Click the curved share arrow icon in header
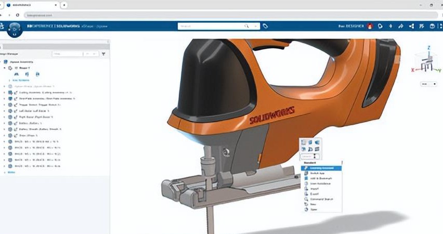This screenshot has width=443, height=234. tap(400, 26)
